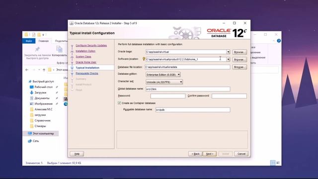Click the Сеть network icon in sidebar
The image size is (318, 179).
coord(30,141)
